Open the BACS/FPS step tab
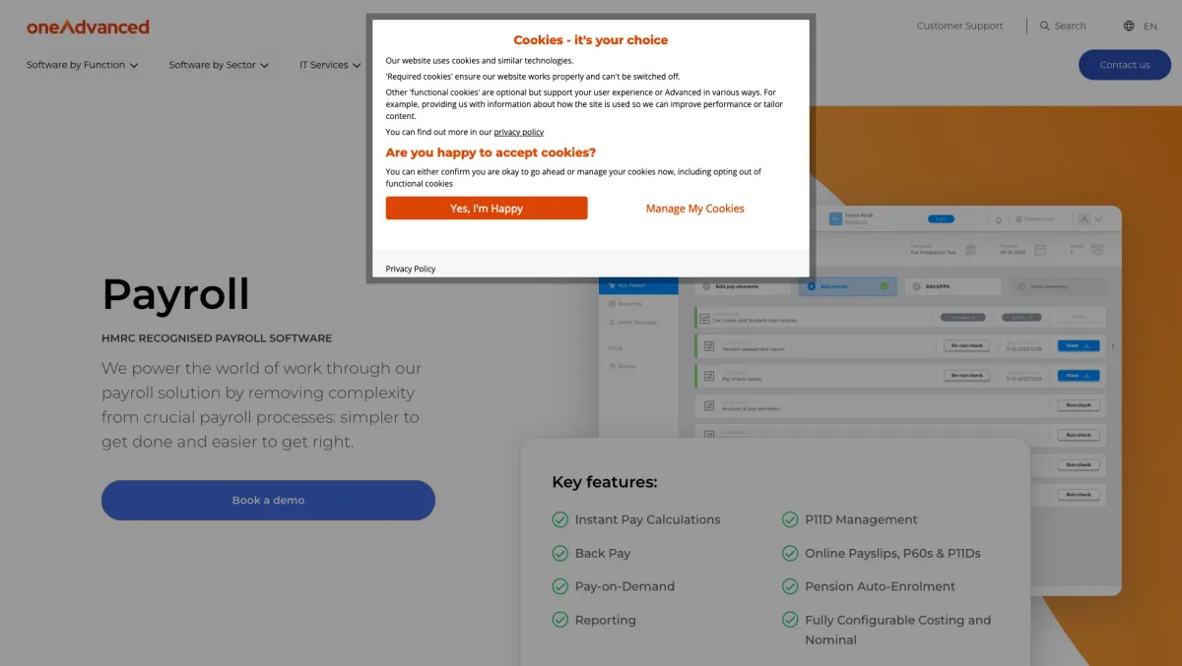Viewport: 1182px width, 666px height. [952, 286]
